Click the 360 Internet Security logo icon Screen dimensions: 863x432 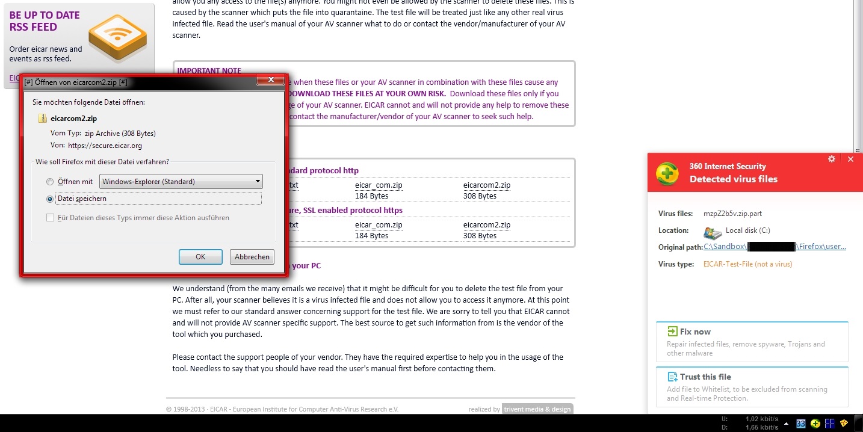[667, 173]
